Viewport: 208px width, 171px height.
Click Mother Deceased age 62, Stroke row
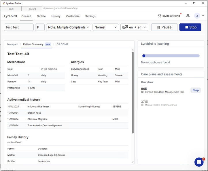click(68, 155)
